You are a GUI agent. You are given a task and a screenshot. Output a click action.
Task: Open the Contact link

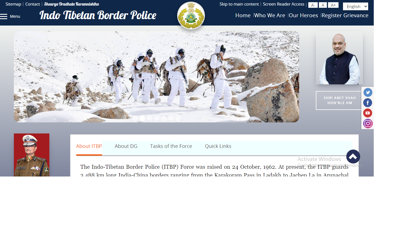tap(33, 4)
